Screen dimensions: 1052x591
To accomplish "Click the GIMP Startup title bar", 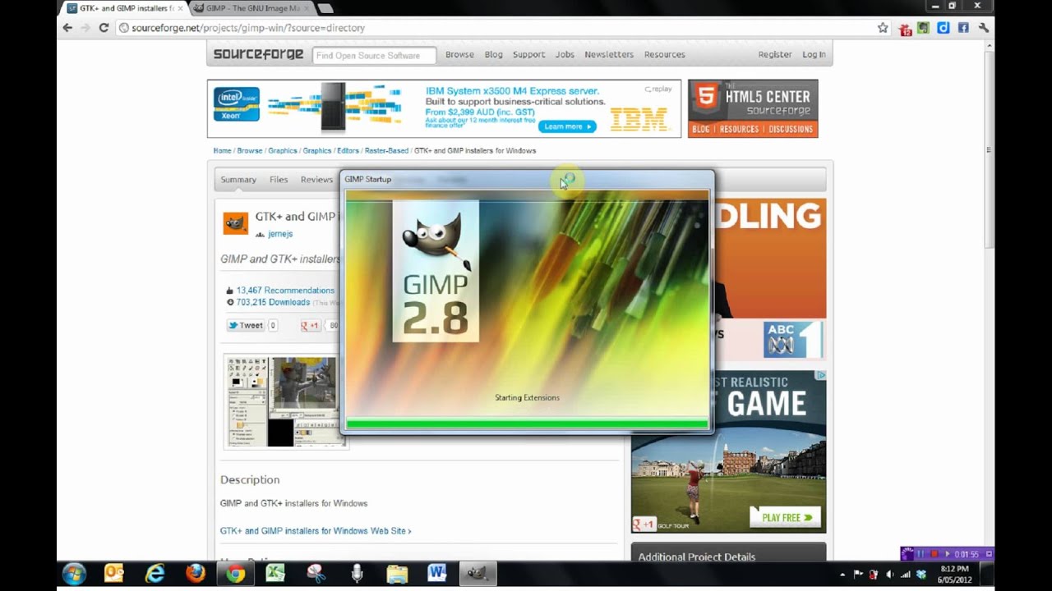I will tap(527, 179).
